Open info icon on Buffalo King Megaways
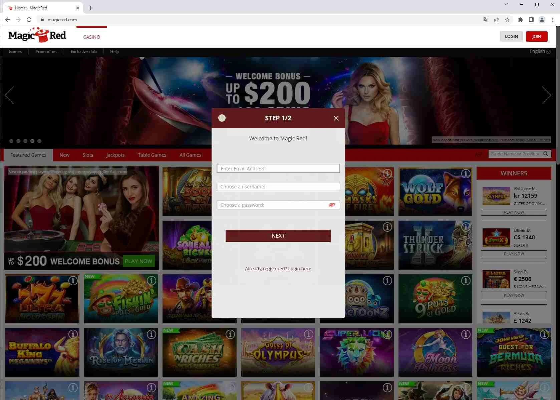 click(73, 334)
